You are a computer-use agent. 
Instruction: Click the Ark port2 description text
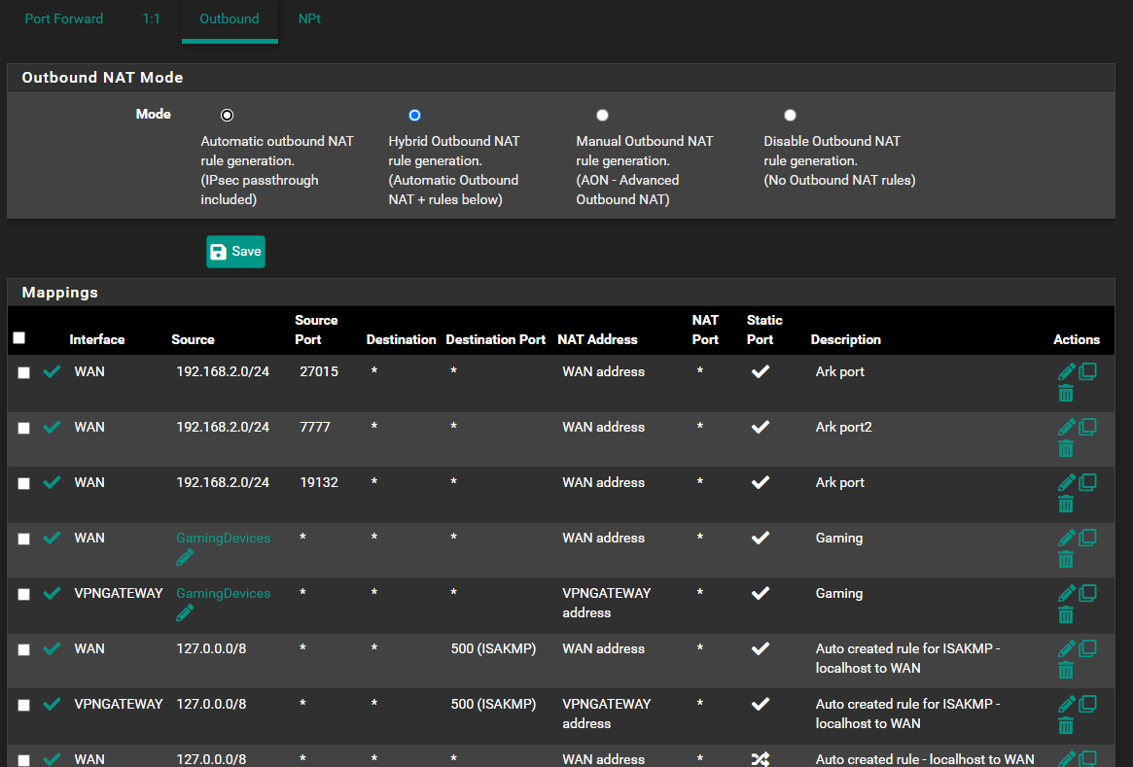pos(843,427)
